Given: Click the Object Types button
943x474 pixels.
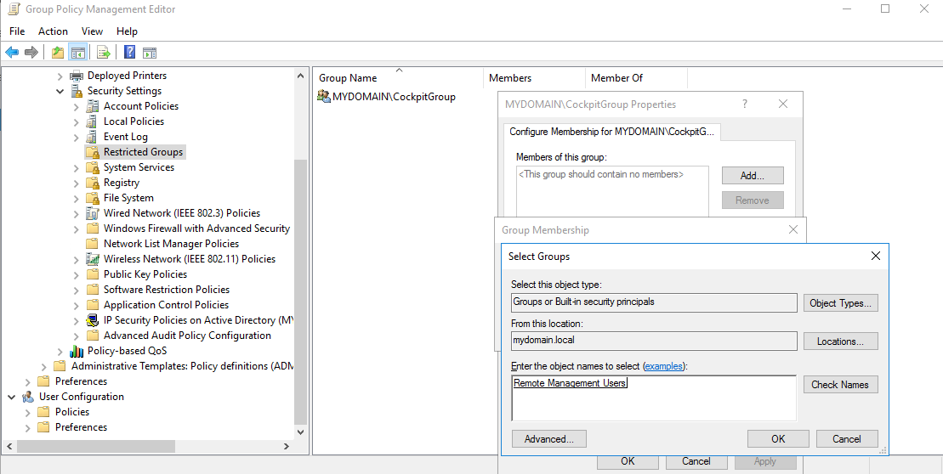Looking at the screenshot, I should click(x=840, y=302).
